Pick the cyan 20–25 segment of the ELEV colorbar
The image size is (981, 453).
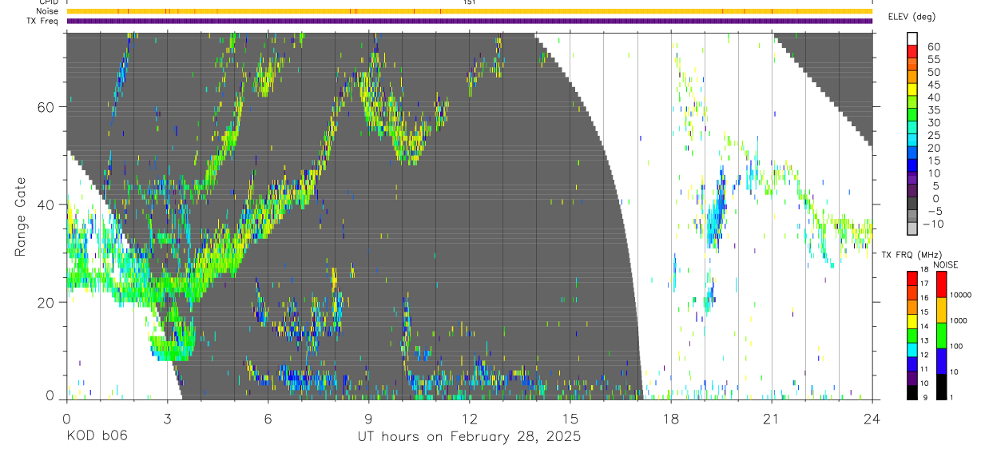pos(912,141)
